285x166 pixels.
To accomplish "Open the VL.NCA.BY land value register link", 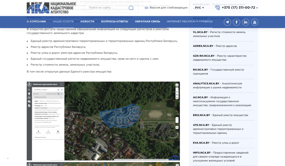I will (219, 34).
